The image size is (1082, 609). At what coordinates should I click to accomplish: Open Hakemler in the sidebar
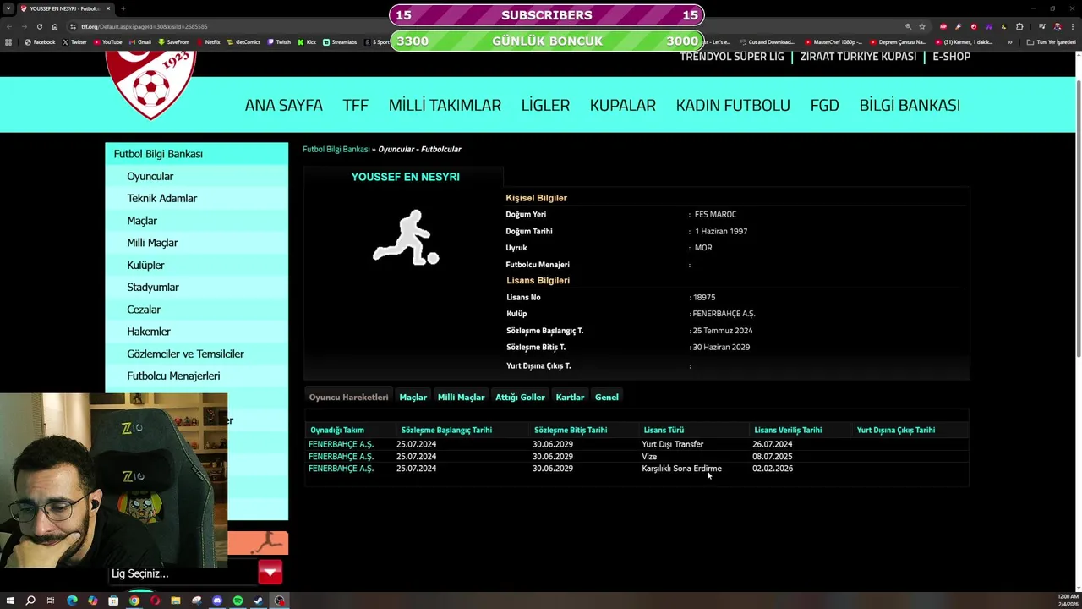coord(148,332)
